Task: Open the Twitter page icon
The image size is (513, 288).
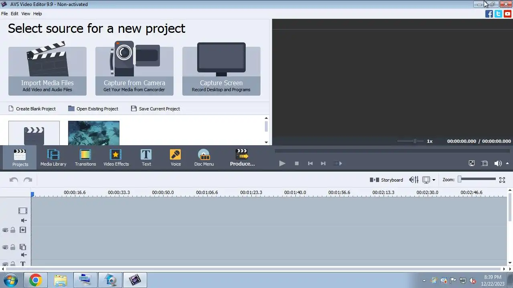Action: click(x=498, y=14)
